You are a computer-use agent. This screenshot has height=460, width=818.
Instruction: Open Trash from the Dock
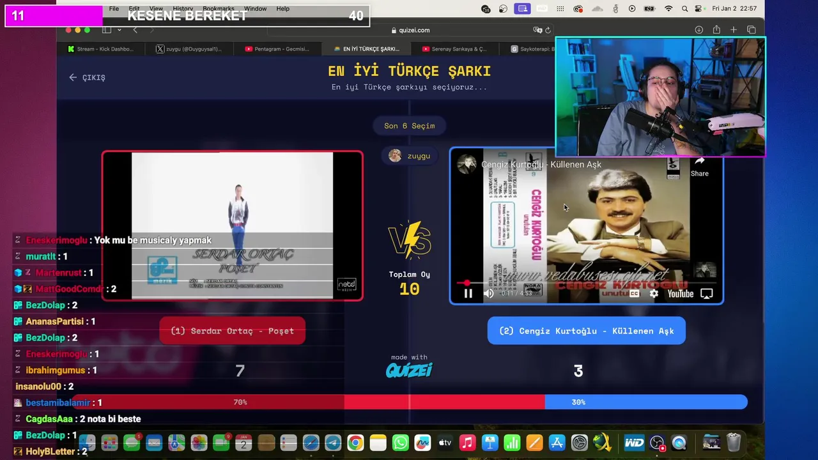pyautogui.click(x=734, y=443)
